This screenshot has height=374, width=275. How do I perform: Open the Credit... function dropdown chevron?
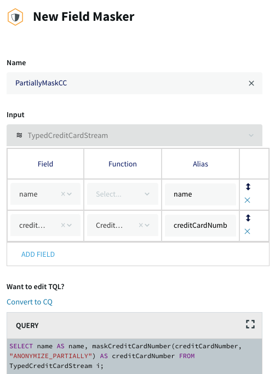pyautogui.click(x=147, y=225)
